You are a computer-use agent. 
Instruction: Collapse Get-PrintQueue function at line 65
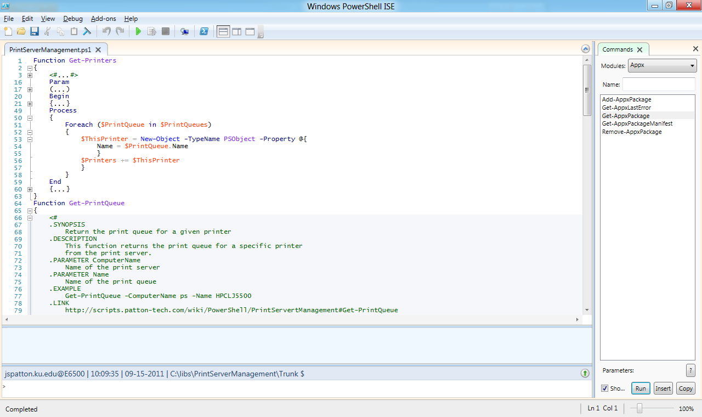[x=30, y=211]
